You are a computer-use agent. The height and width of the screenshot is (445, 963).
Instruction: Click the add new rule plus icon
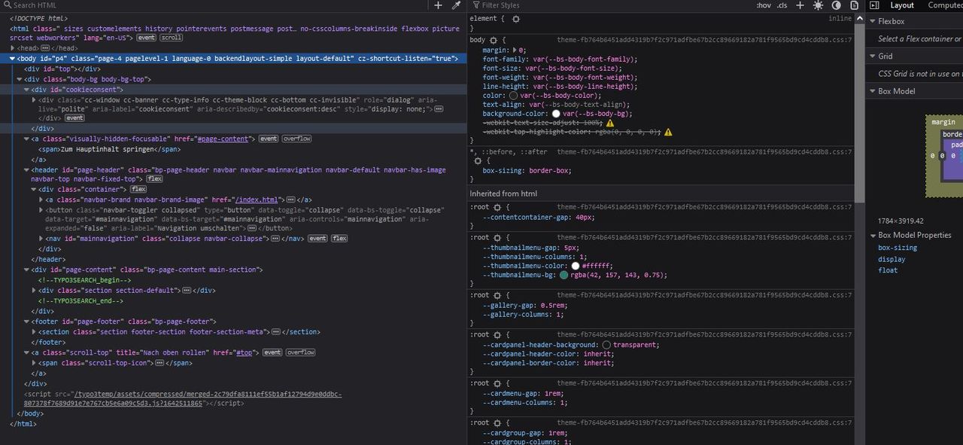(800, 5)
